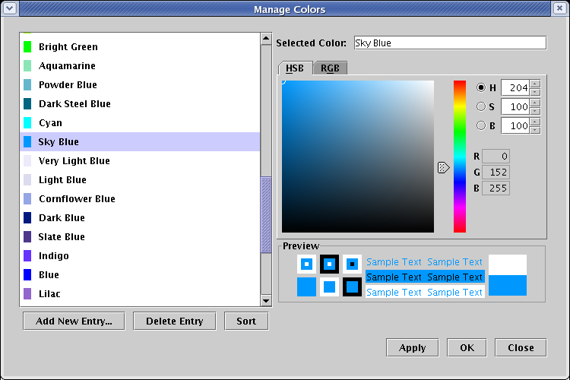This screenshot has width=570, height=380.
Task: Switch to the HSB tab
Action: 295,68
